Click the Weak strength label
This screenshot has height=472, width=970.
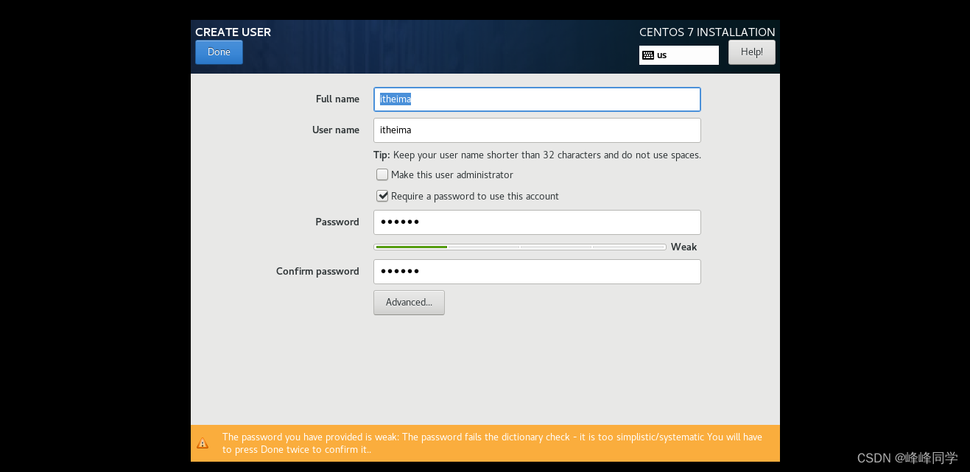(x=683, y=247)
